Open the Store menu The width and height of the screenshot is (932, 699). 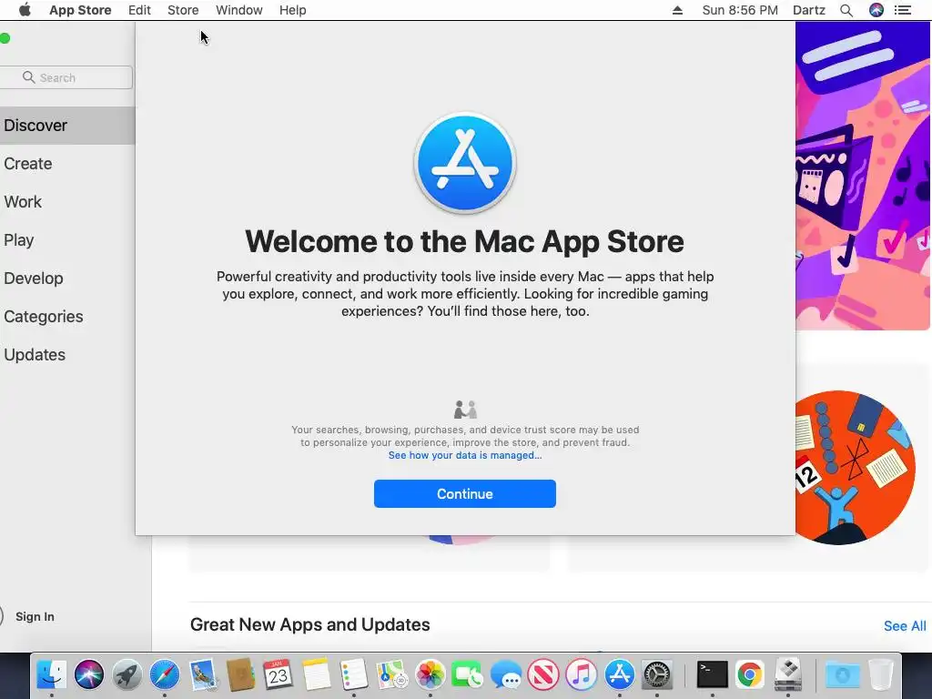183,10
